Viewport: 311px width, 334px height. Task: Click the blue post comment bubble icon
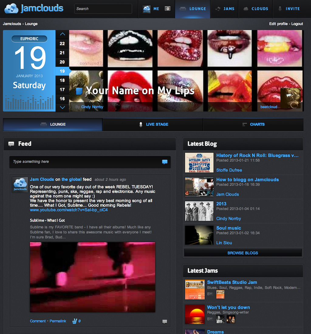(165, 162)
